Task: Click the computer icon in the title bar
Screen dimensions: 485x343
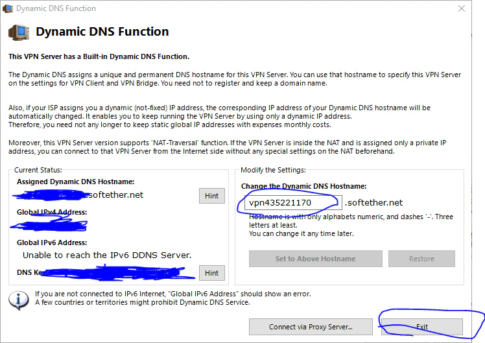Action: coord(8,8)
